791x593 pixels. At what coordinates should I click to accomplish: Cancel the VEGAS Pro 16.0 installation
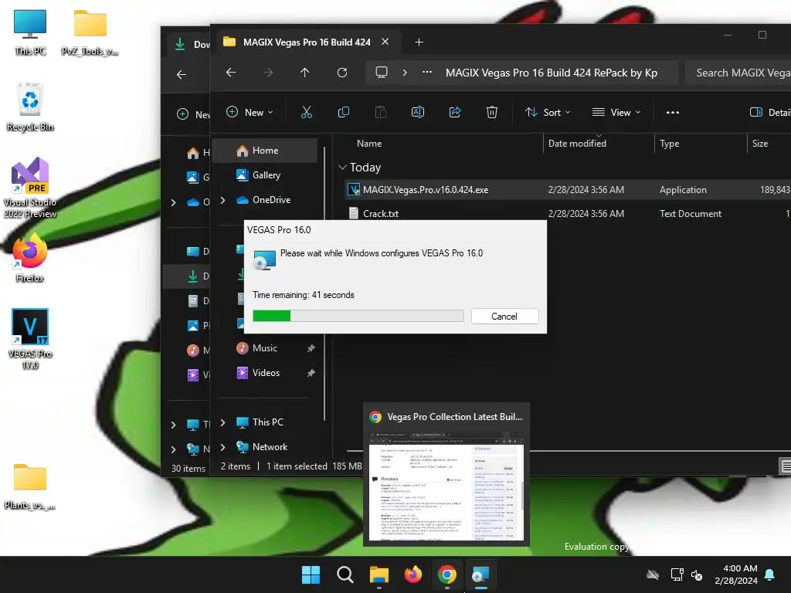[504, 316]
